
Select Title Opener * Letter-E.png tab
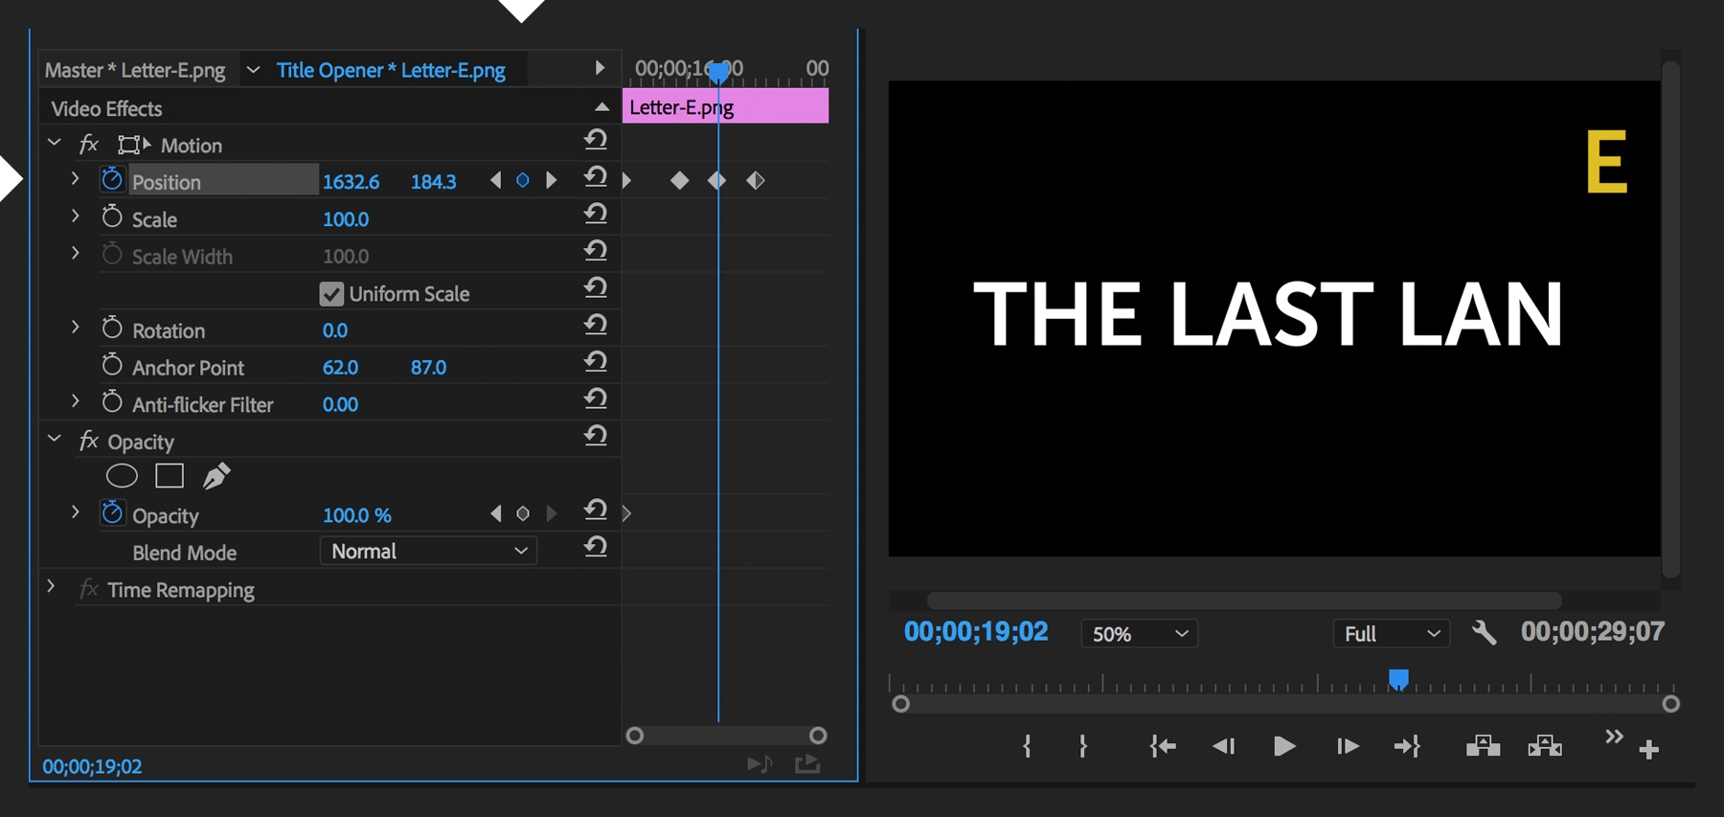pos(391,70)
